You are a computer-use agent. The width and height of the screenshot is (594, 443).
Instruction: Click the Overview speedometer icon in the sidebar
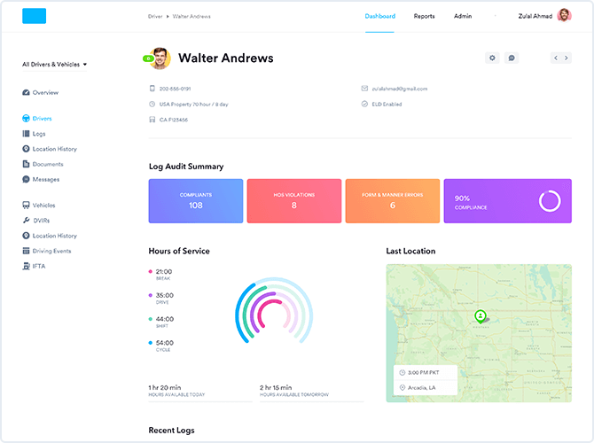pyautogui.click(x=26, y=92)
